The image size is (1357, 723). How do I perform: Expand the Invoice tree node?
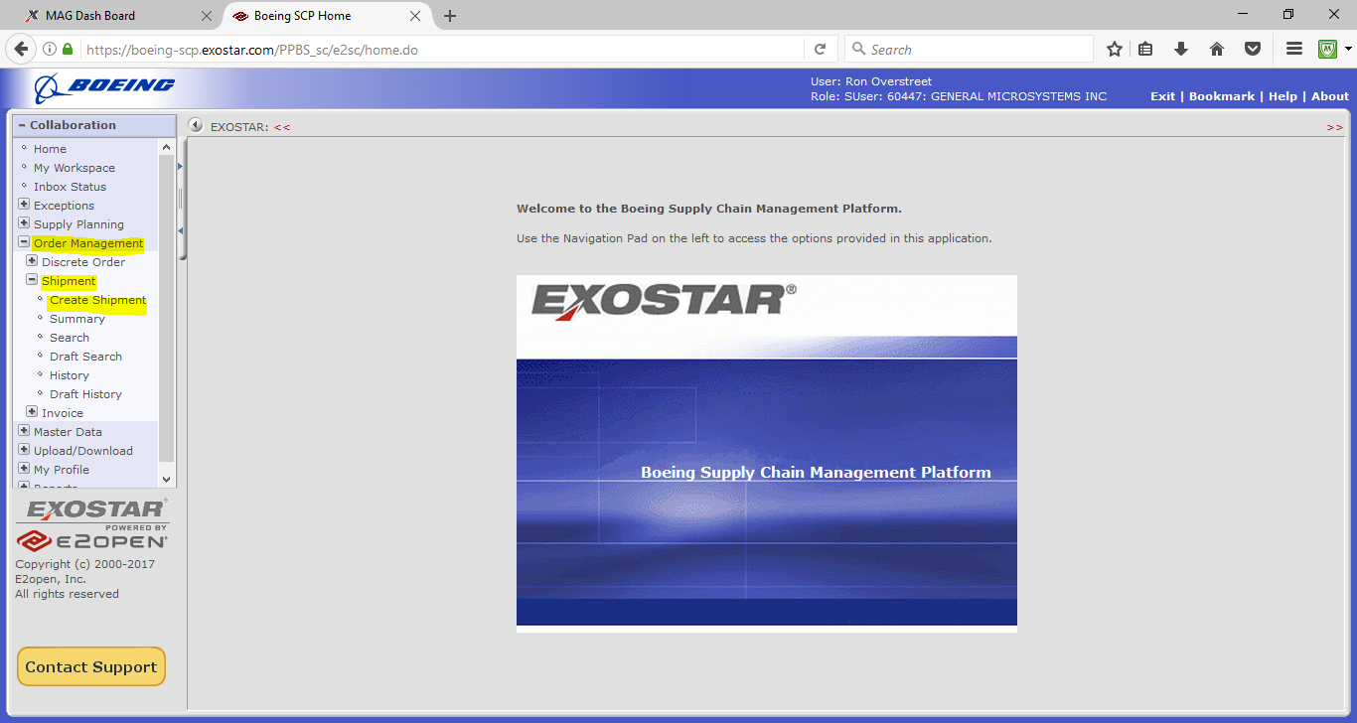click(32, 412)
